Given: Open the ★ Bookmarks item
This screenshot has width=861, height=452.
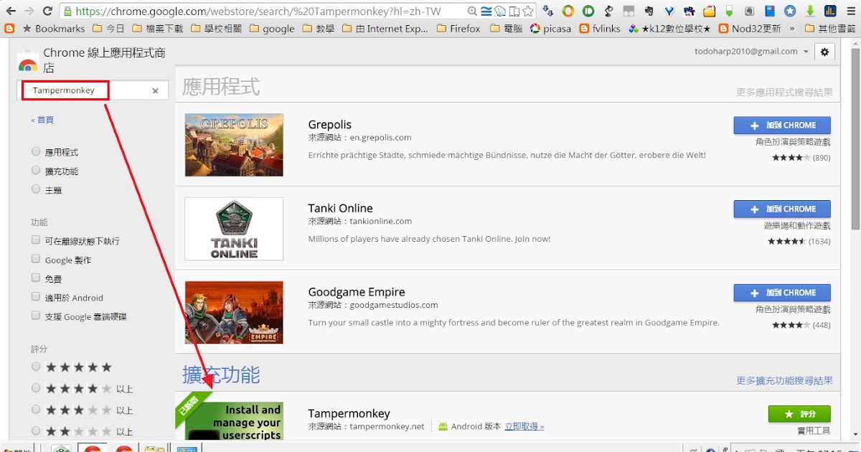Looking at the screenshot, I should (53, 29).
